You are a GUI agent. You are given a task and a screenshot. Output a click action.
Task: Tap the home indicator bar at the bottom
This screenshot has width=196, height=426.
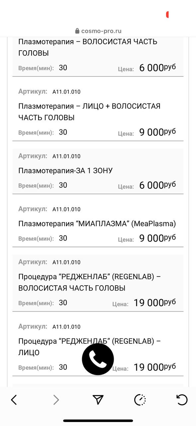98,421
